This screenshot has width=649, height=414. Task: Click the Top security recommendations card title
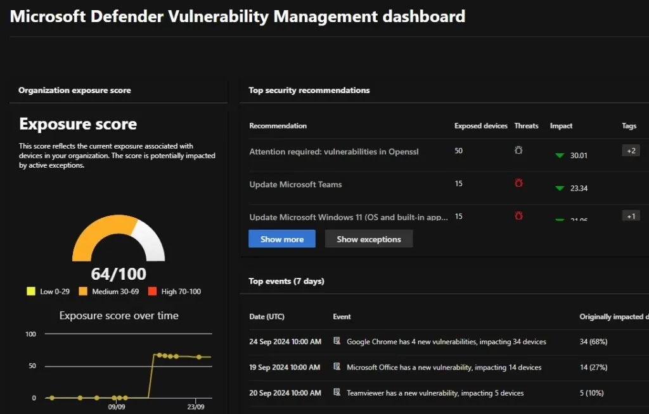(x=309, y=90)
